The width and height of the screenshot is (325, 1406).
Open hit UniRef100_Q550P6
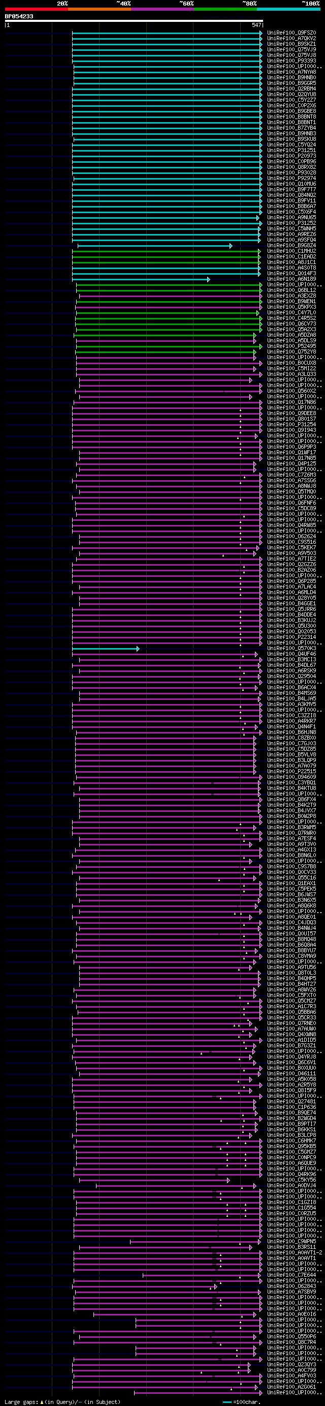point(291,1337)
